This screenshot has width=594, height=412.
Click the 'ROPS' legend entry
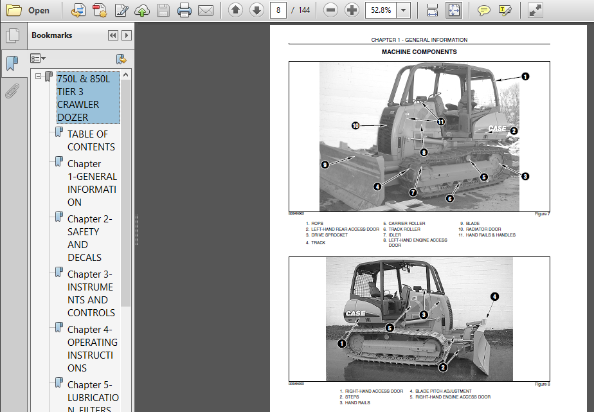coord(314,224)
